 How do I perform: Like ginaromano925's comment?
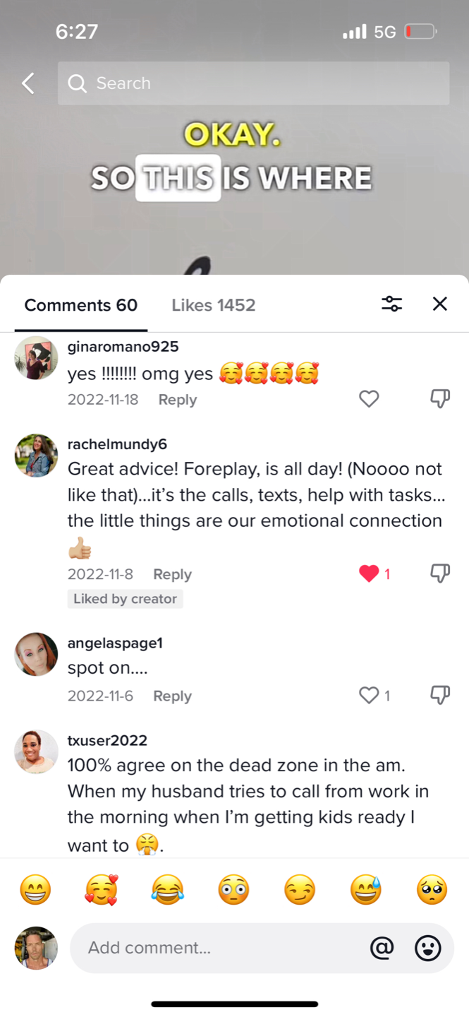[x=369, y=399]
